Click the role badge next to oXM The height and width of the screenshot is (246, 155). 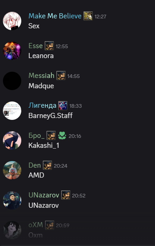[x=49, y=225]
